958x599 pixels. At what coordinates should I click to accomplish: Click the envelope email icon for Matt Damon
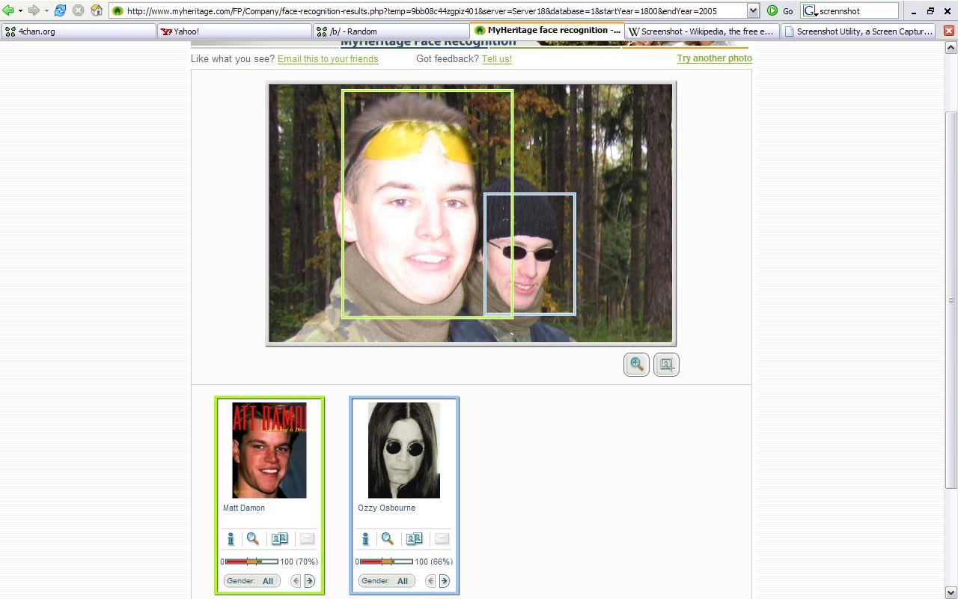(x=307, y=538)
